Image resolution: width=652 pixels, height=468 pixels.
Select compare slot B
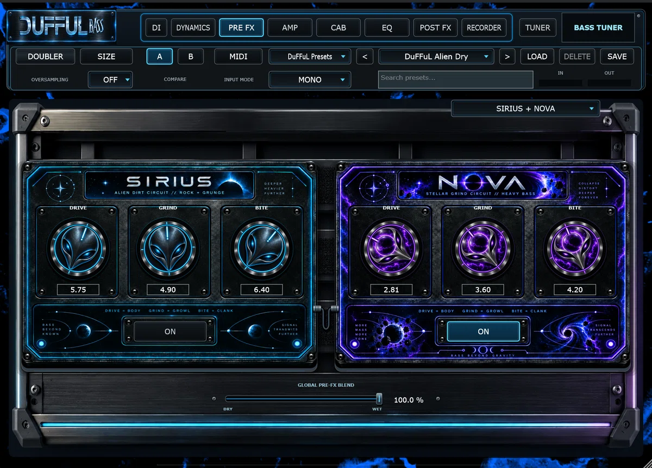coord(191,56)
